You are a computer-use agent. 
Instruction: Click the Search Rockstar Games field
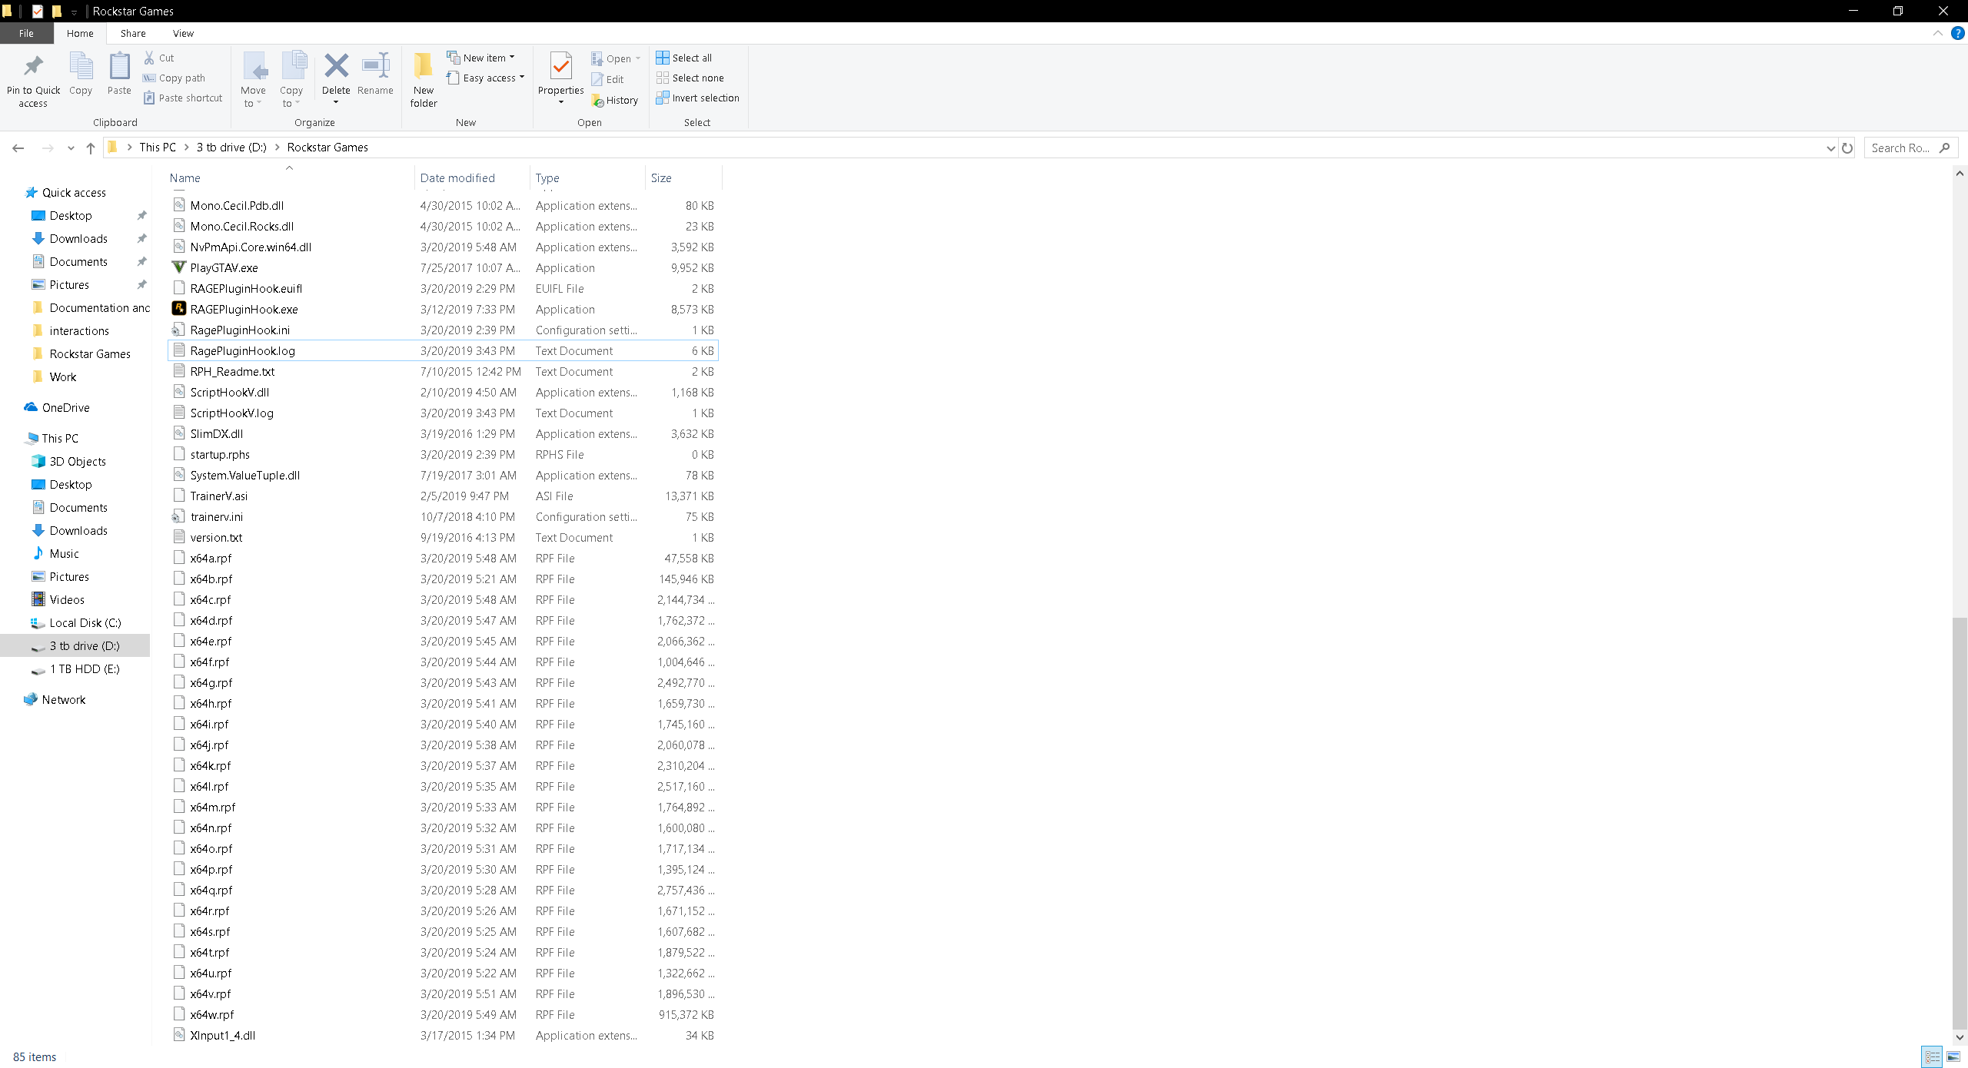pyautogui.click(x=1900, y=148)
